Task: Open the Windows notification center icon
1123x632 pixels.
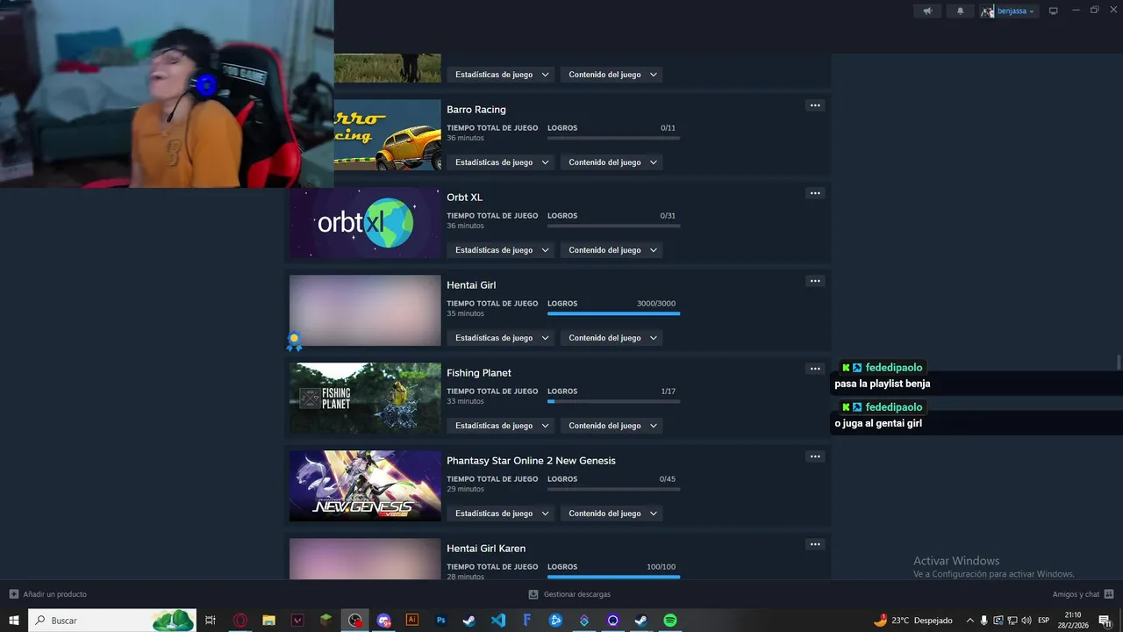Action: (x=1105, y=621)
